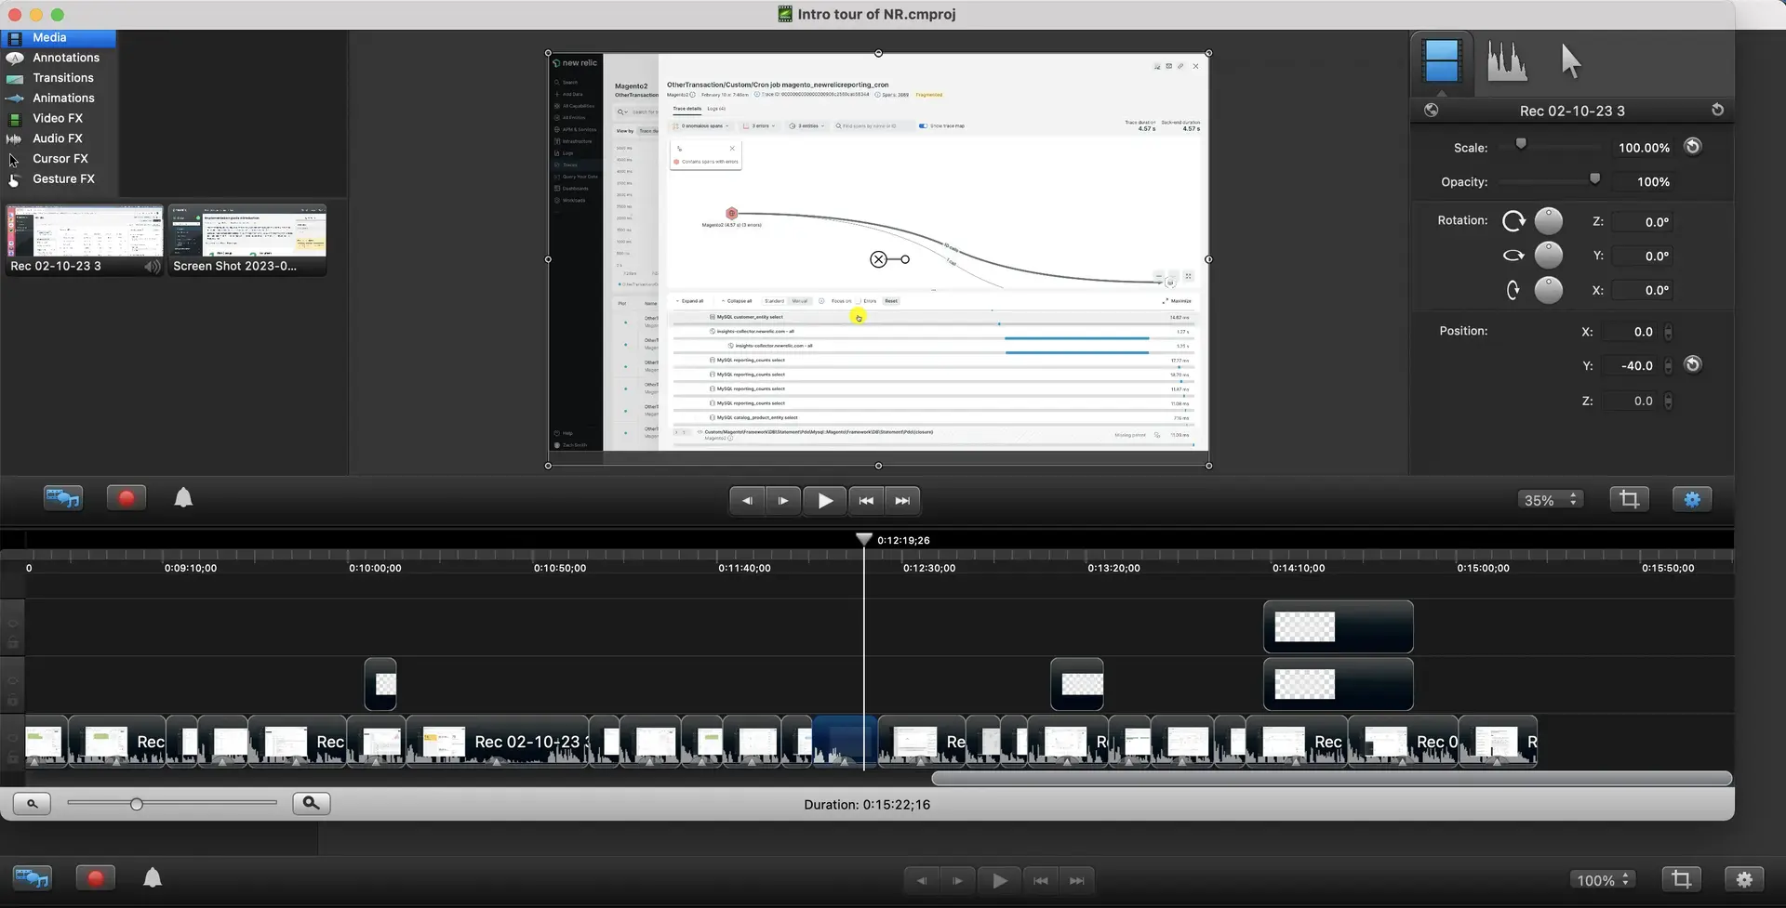Toggle the lock on the middle timeline track
1786x908 pixels.
pos(13,700)
